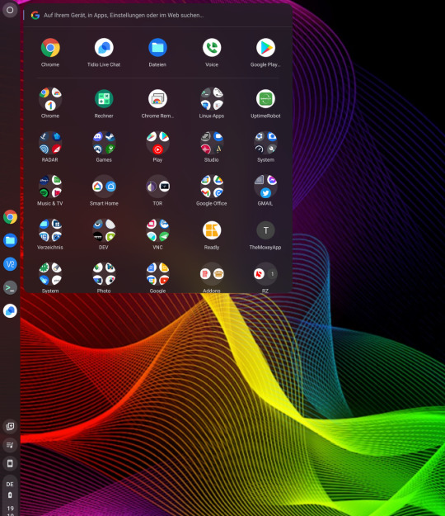Click the launcher search field

(x=157, y=15)
